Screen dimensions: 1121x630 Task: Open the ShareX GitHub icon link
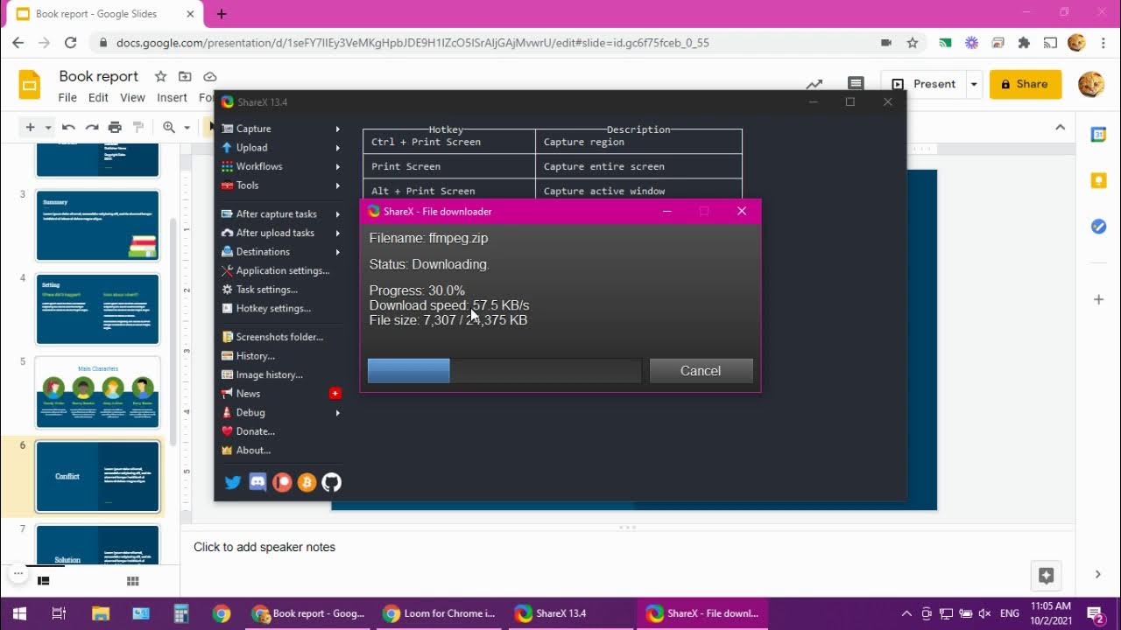331,482
